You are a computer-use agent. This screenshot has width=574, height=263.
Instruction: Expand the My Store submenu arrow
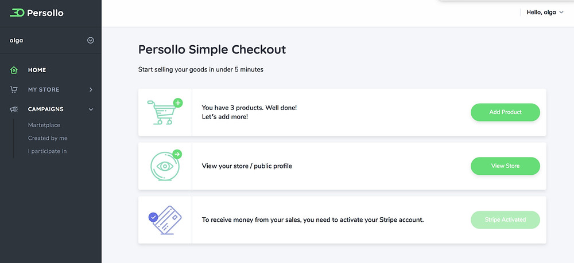(91, 89)
